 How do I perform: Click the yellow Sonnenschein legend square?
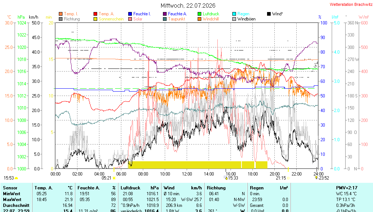[95, 19]
